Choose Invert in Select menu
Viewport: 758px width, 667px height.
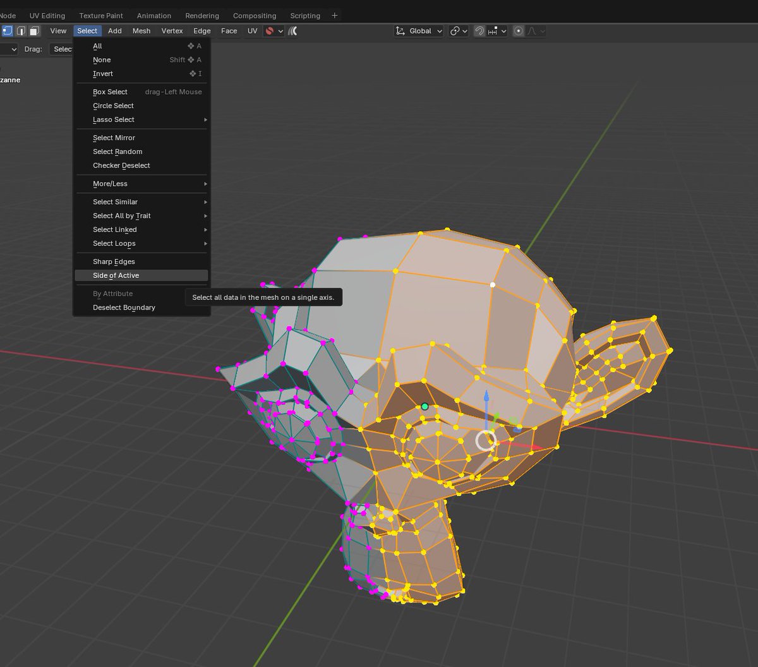pyautogui.click(x=141, y=74)
